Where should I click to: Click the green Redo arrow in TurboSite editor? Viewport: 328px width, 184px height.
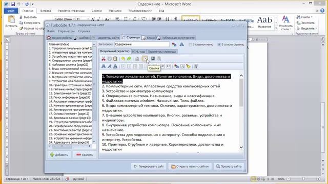pyautogui.click(x=129, y=59)
